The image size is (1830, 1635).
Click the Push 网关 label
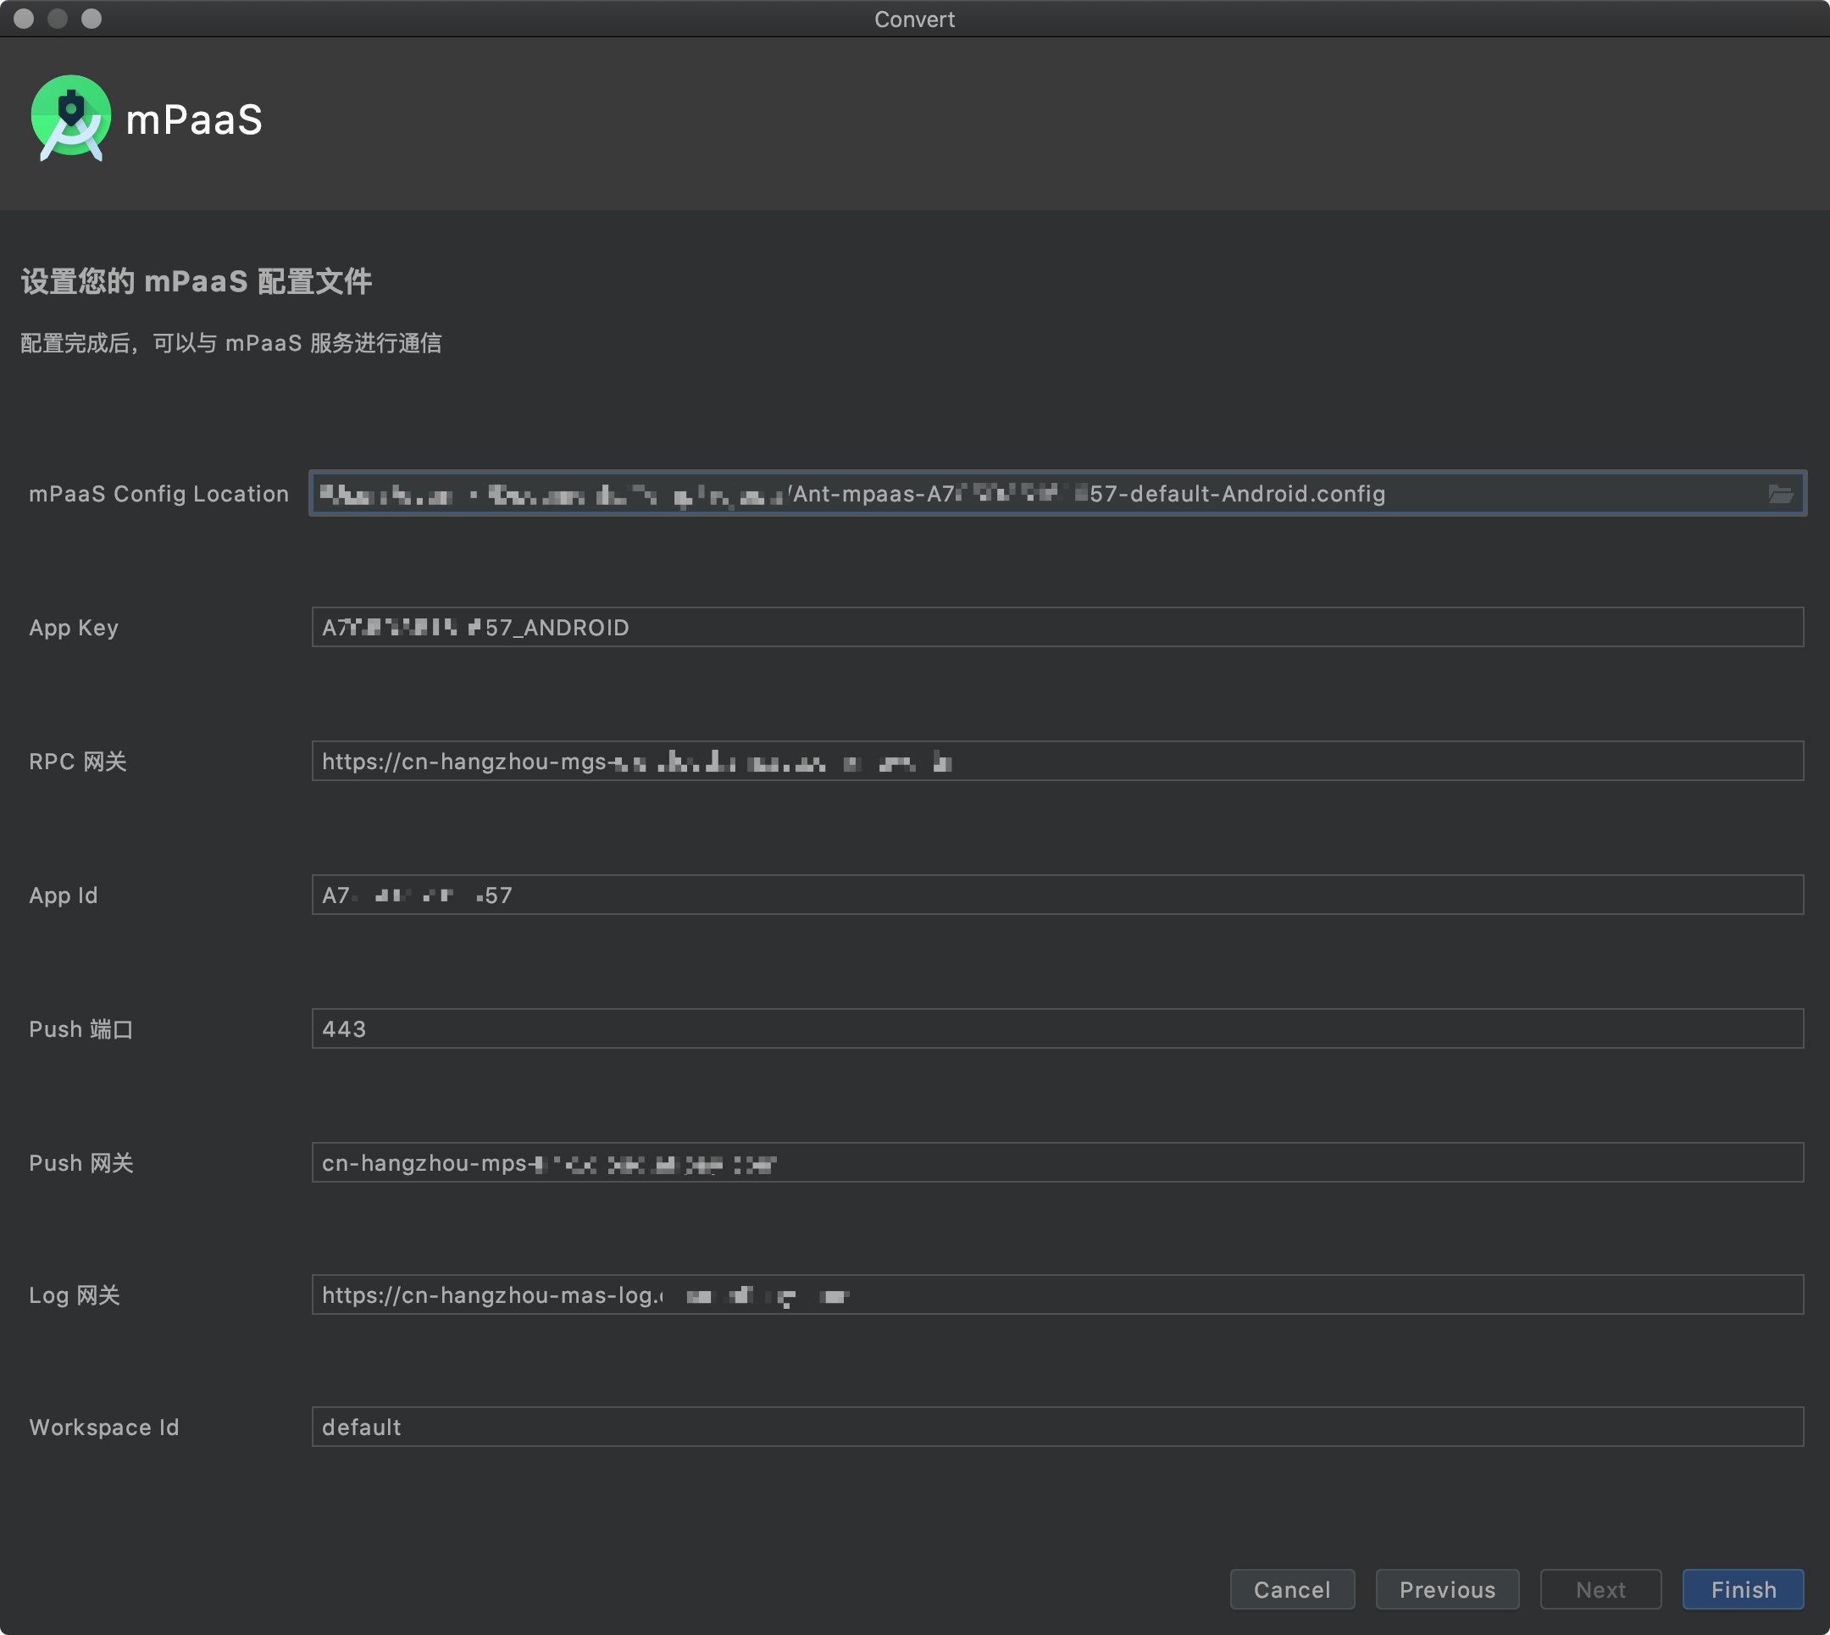click(80, 1163)
